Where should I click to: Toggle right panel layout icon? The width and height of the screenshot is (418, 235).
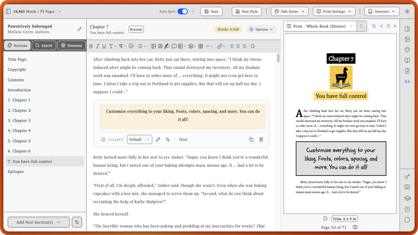tap(407, 29)
